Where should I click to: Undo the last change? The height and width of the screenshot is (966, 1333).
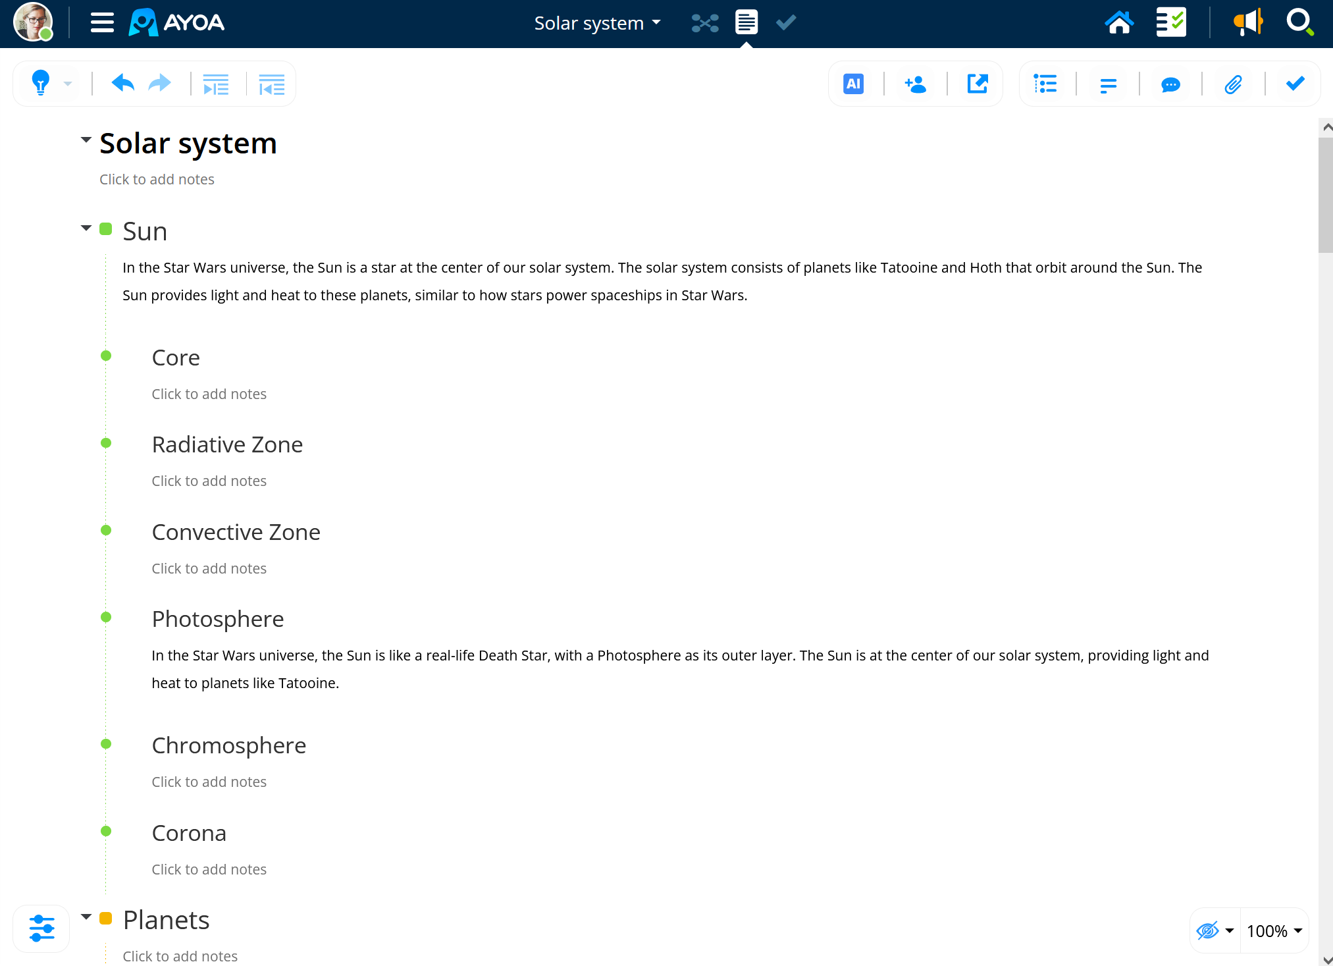pos(122,83)
